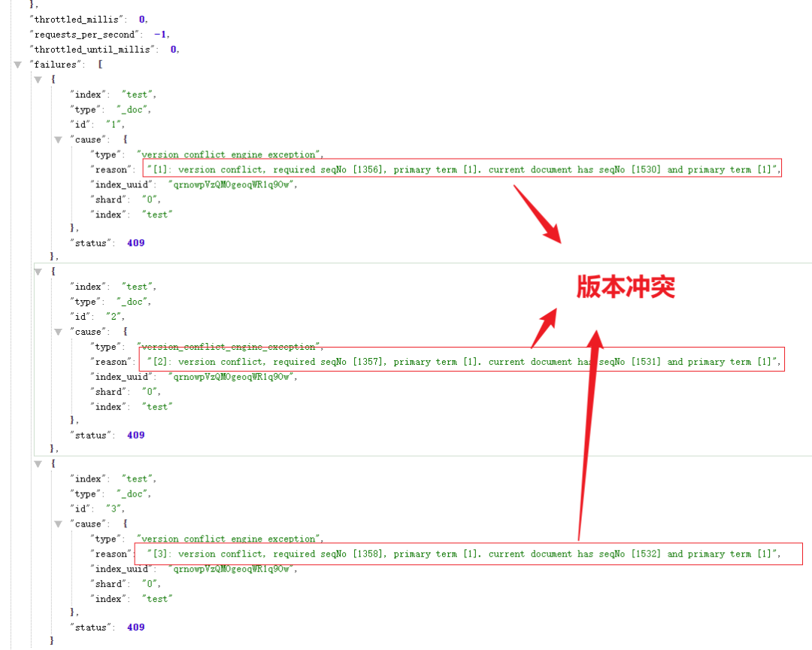Click reason text with required seqNo [1358]

pos(462,554)
